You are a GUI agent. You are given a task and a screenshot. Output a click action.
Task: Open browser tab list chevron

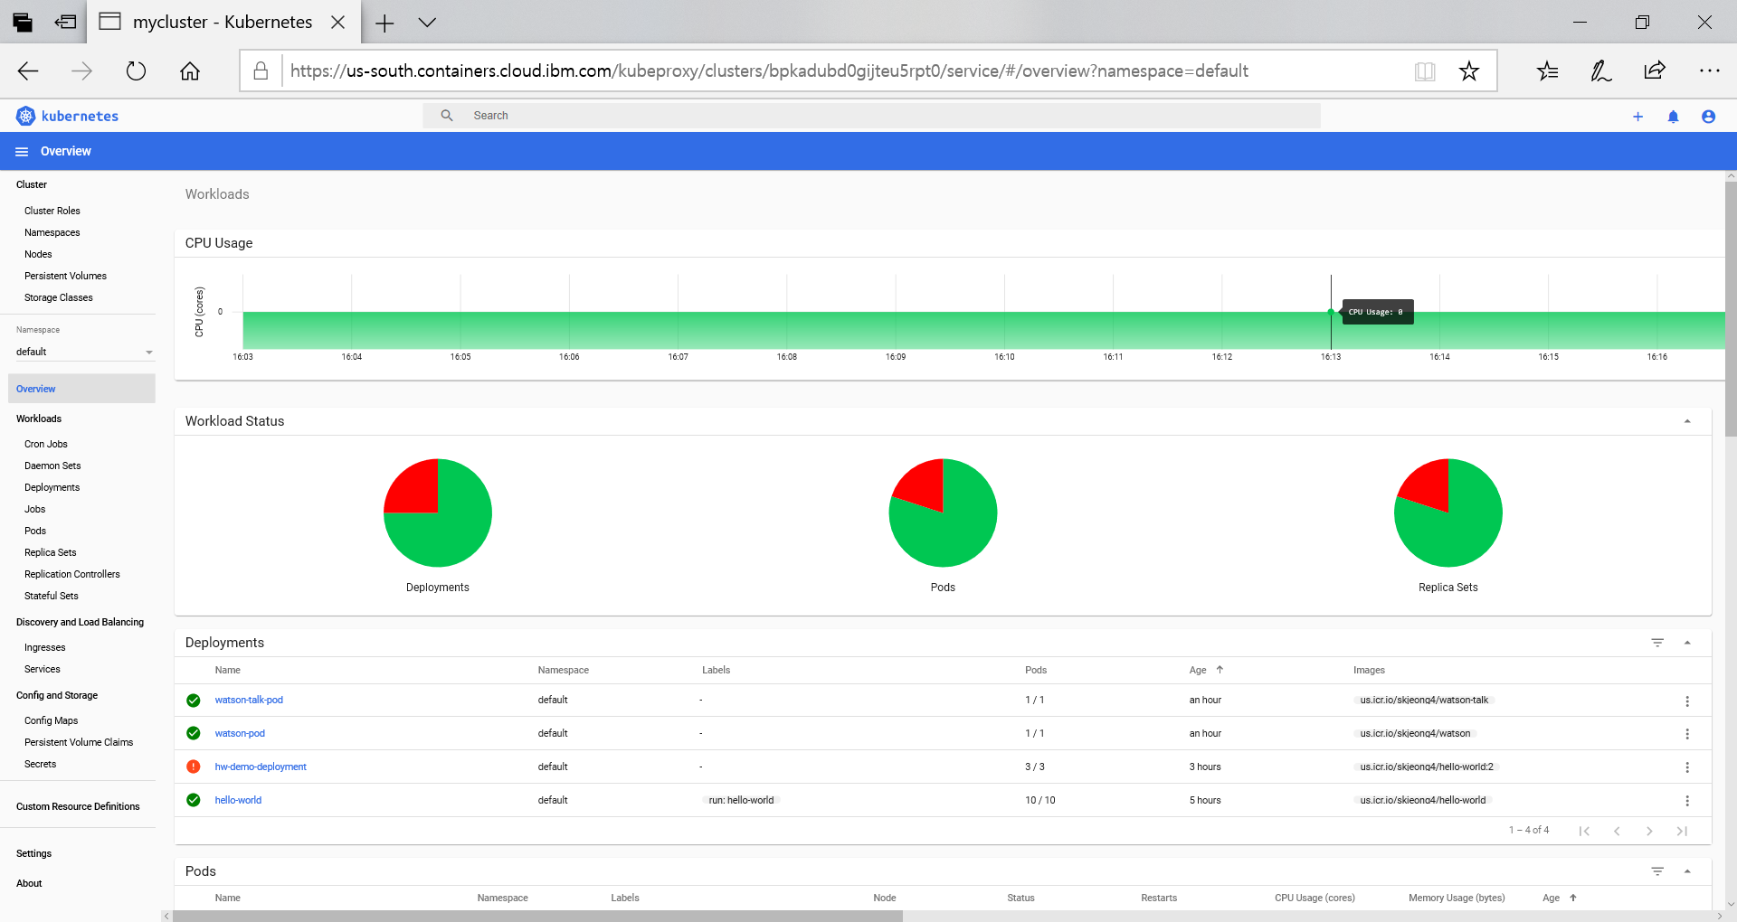click(427, 23)
